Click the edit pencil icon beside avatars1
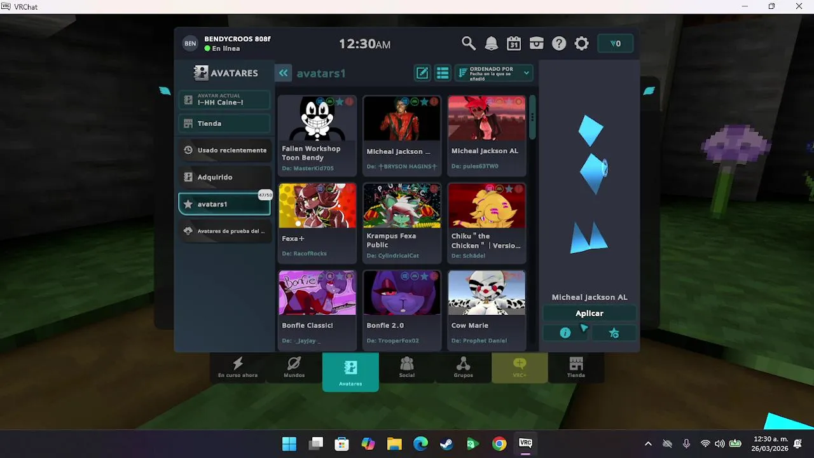The image size is (814, 458). (422, 73)
